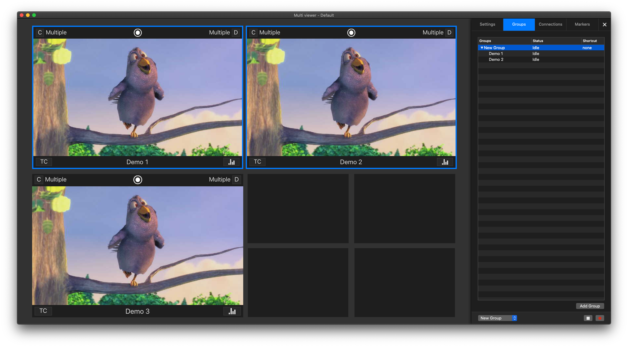
Task: Close the side panel with X icon
Action: (605, 25)
